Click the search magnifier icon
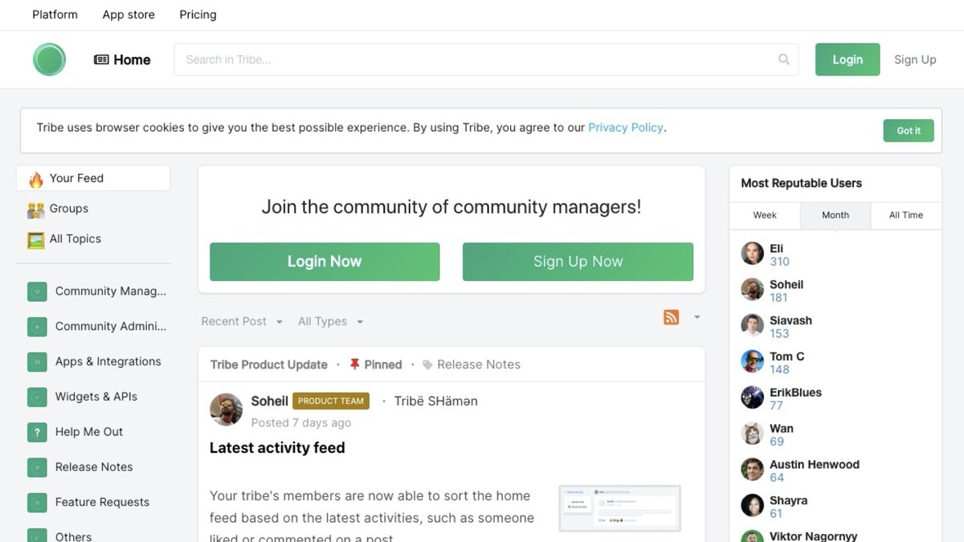This screenshot has height=542, width=964. [x=784, y=59]
